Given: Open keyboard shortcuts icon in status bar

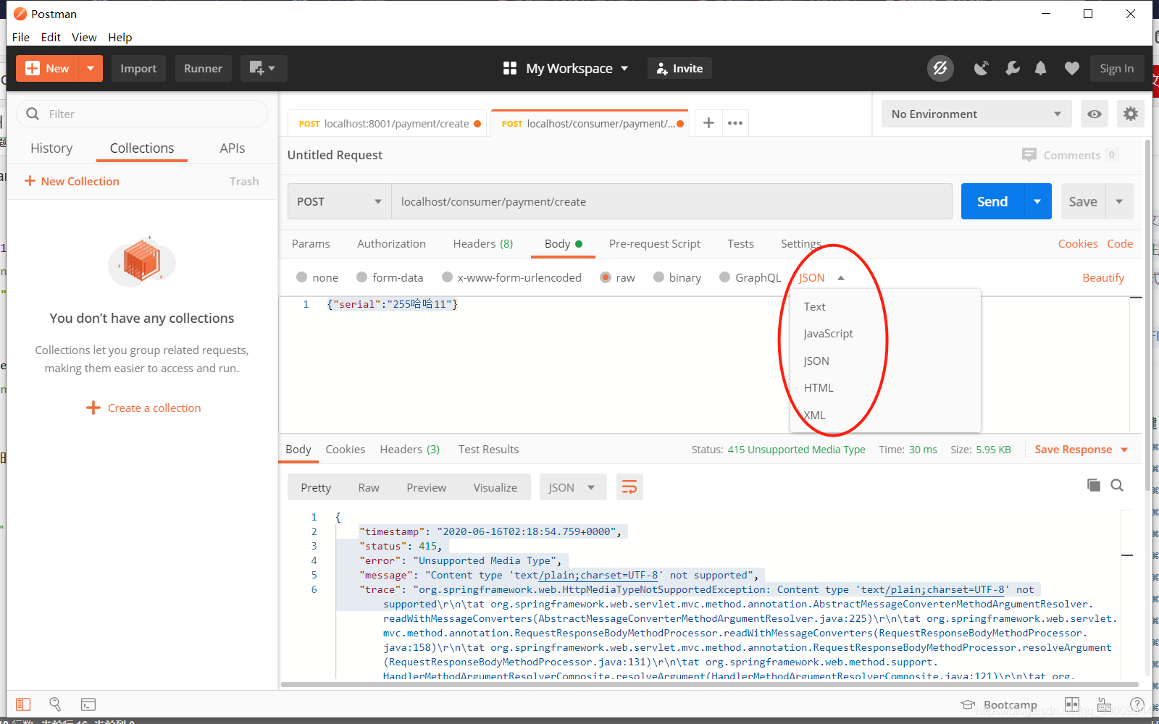Looking at the screenshot, I should [x=1104, y=704].
